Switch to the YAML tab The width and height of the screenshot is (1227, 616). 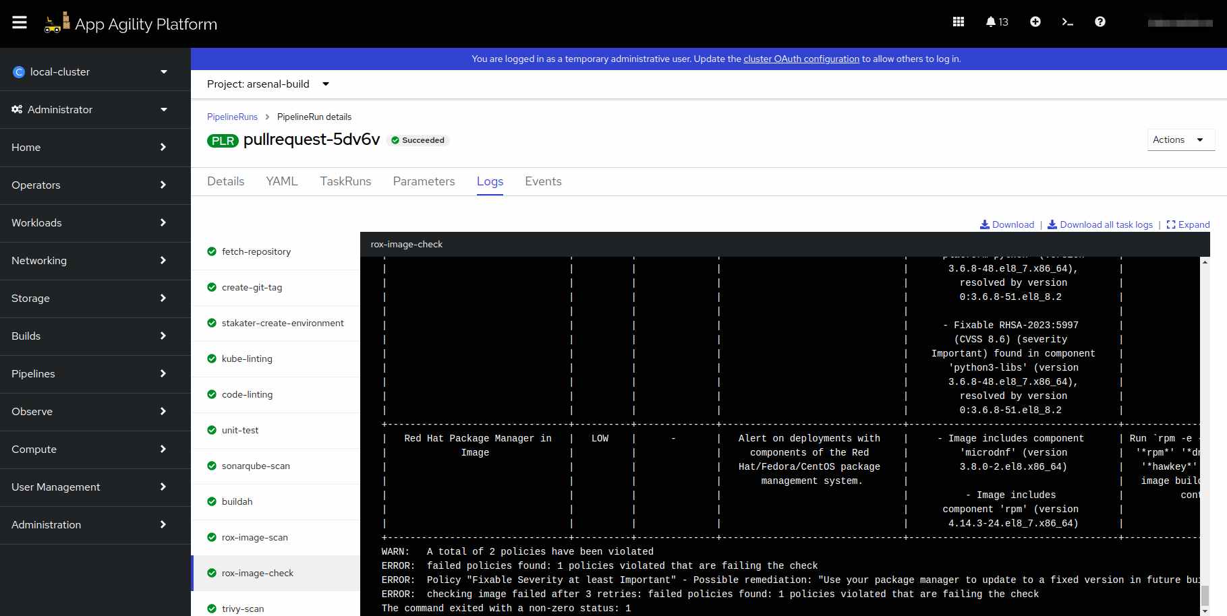pos(282,181)
